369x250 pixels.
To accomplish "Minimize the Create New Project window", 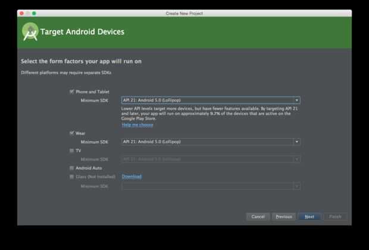I will pyautogui.click(x=28, y=12).
